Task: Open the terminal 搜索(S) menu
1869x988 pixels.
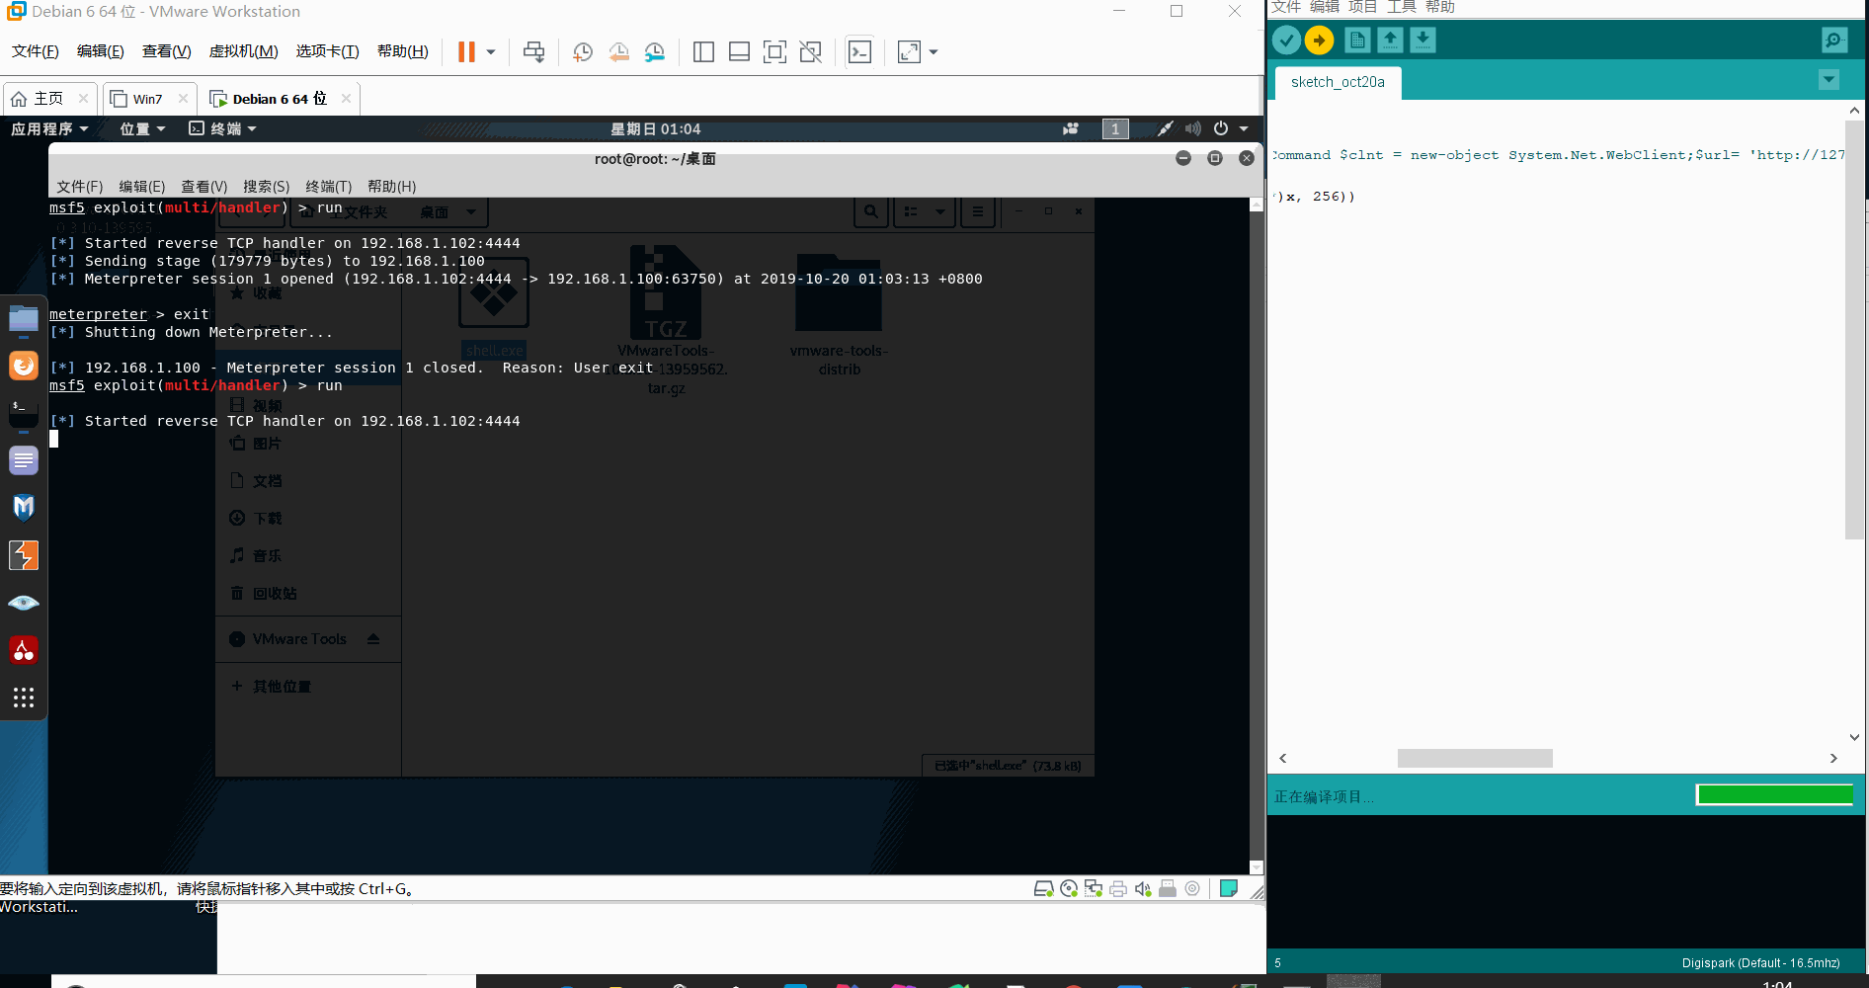Action: tap(266, 187)
